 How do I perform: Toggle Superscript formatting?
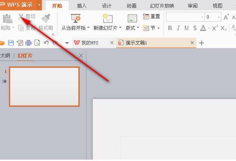point(215,28)
